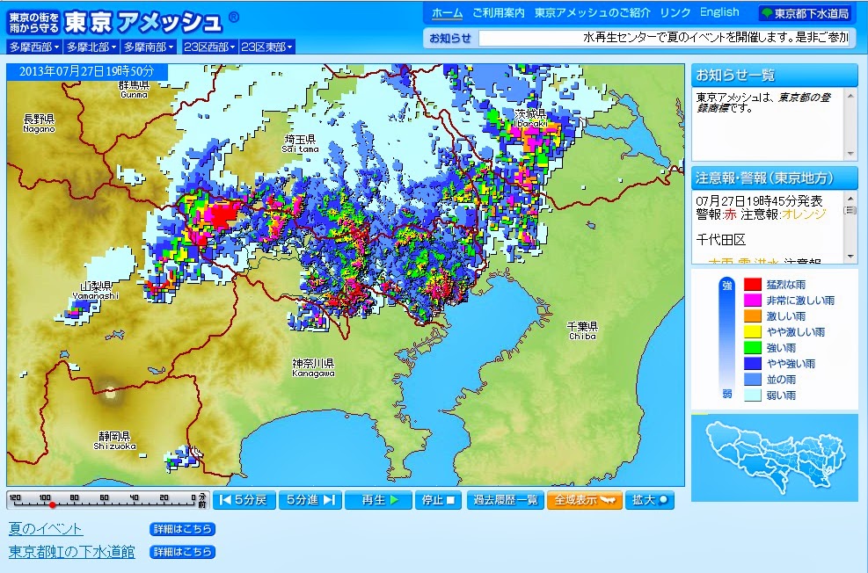Click the 茨城県 Ibaraki map label
The width and height of the screenshot is (868, 573).
coord(530,118)
